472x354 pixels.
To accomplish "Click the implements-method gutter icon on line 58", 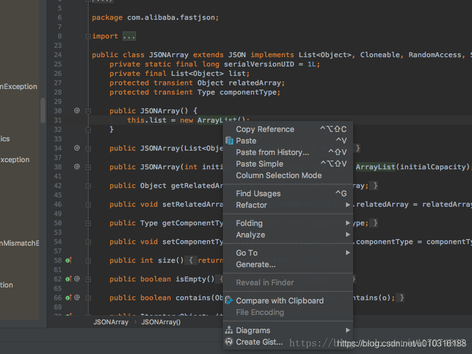I will (x=69, y=261).
